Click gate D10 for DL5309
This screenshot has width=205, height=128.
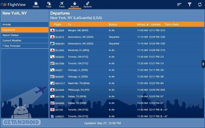pos(163,30)
